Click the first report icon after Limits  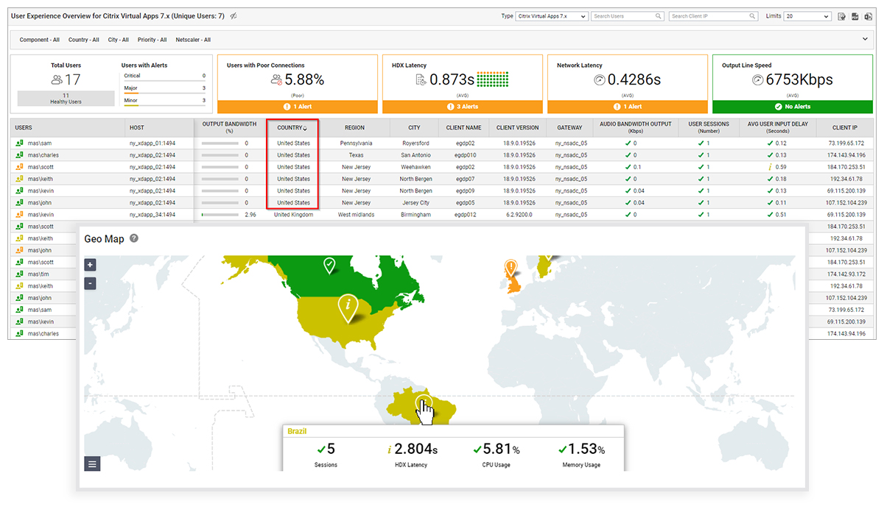tap(841, 16)
